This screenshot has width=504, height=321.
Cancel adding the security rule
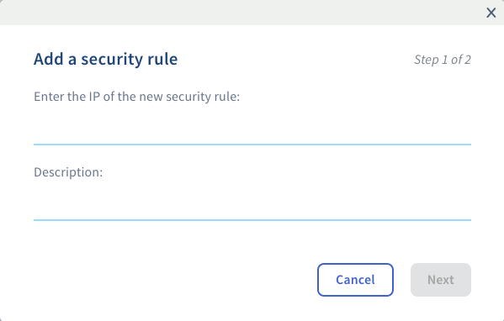coord(355,280)
